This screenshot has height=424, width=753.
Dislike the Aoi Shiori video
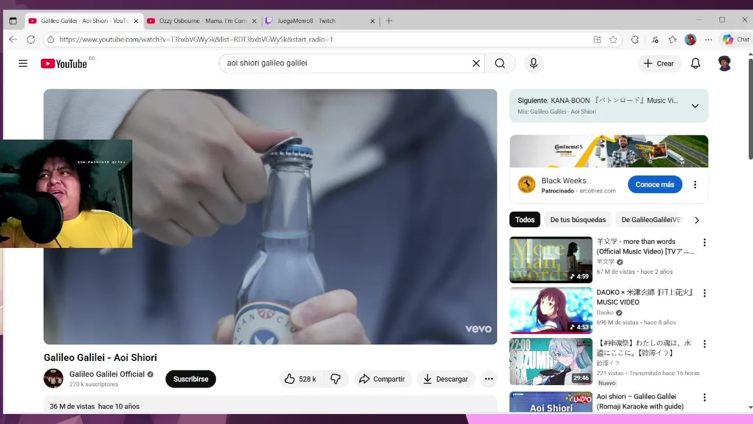[335, 379]
